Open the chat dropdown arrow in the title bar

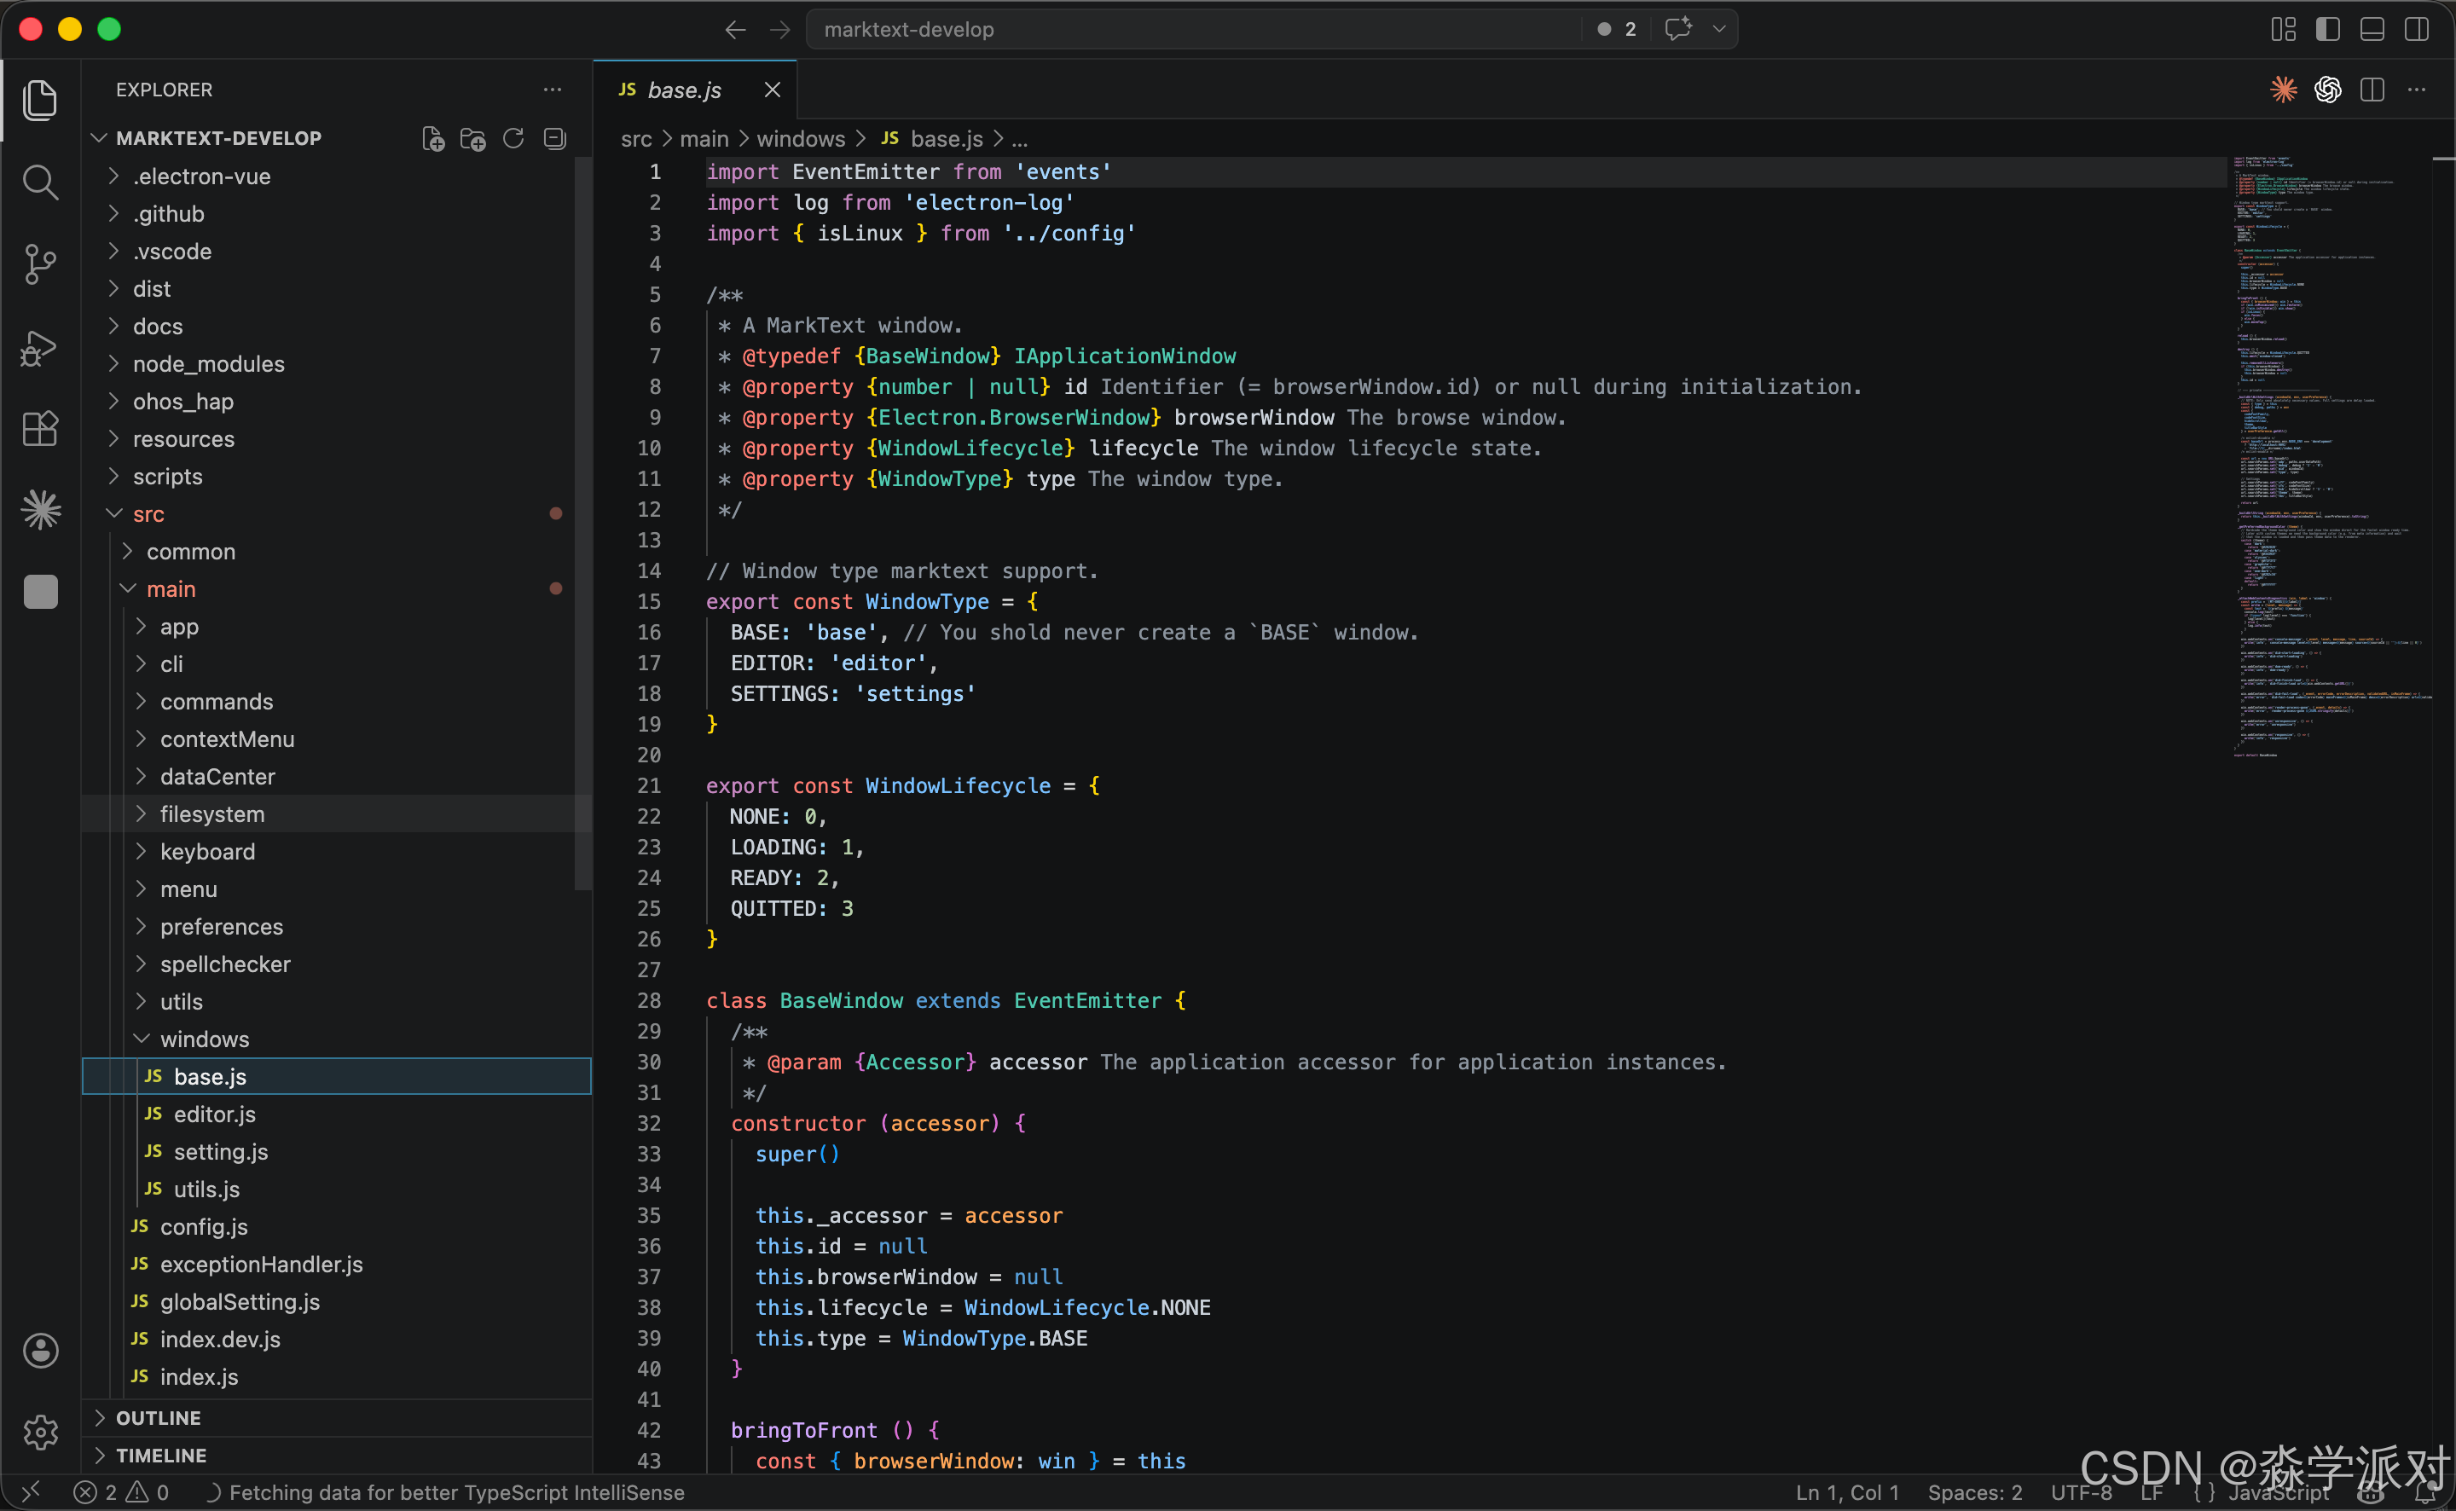(x=1718, y=29)
